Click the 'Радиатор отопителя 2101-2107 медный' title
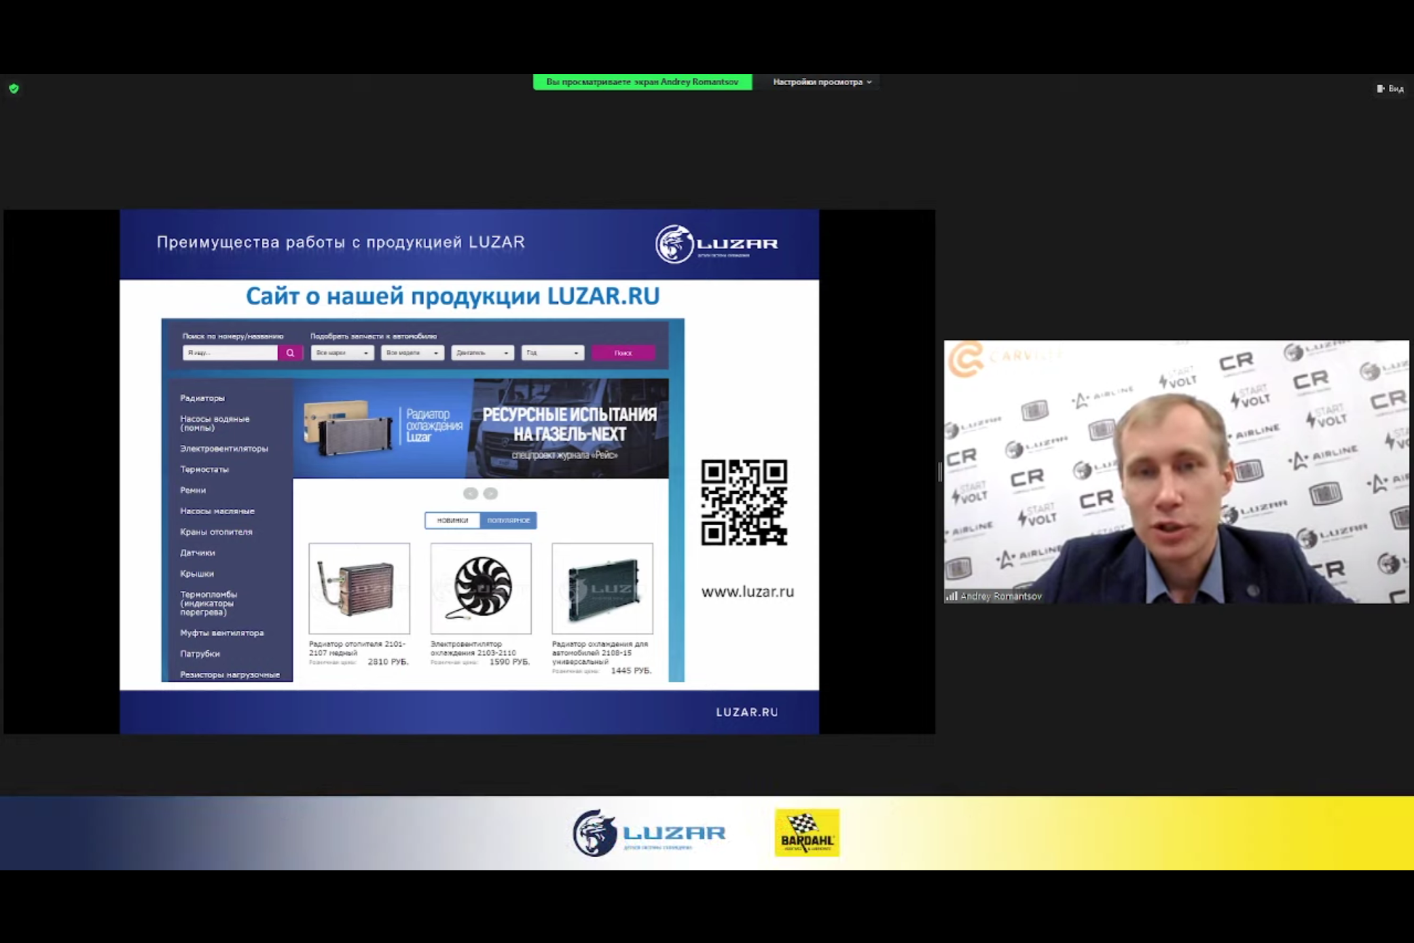1414x943 pixels. pos(357,648)
